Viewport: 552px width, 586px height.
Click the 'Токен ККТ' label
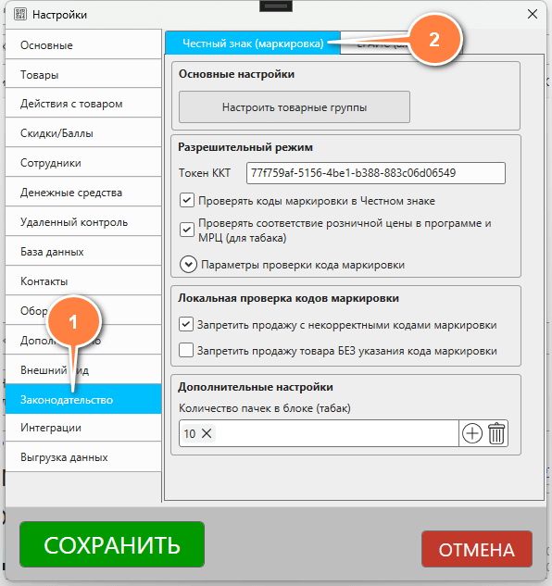[205, 173]
